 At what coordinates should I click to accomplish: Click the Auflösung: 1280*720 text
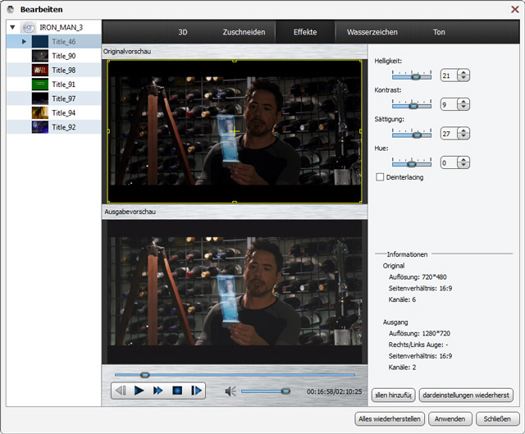click(x=419, y=333)
